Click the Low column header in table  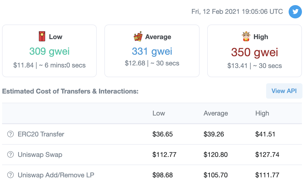(x=159, y=113)
